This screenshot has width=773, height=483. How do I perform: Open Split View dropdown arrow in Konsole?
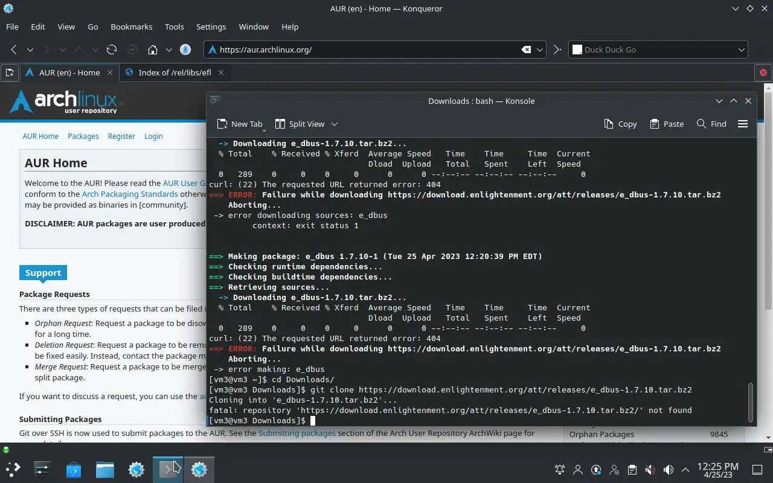point(335,124)
